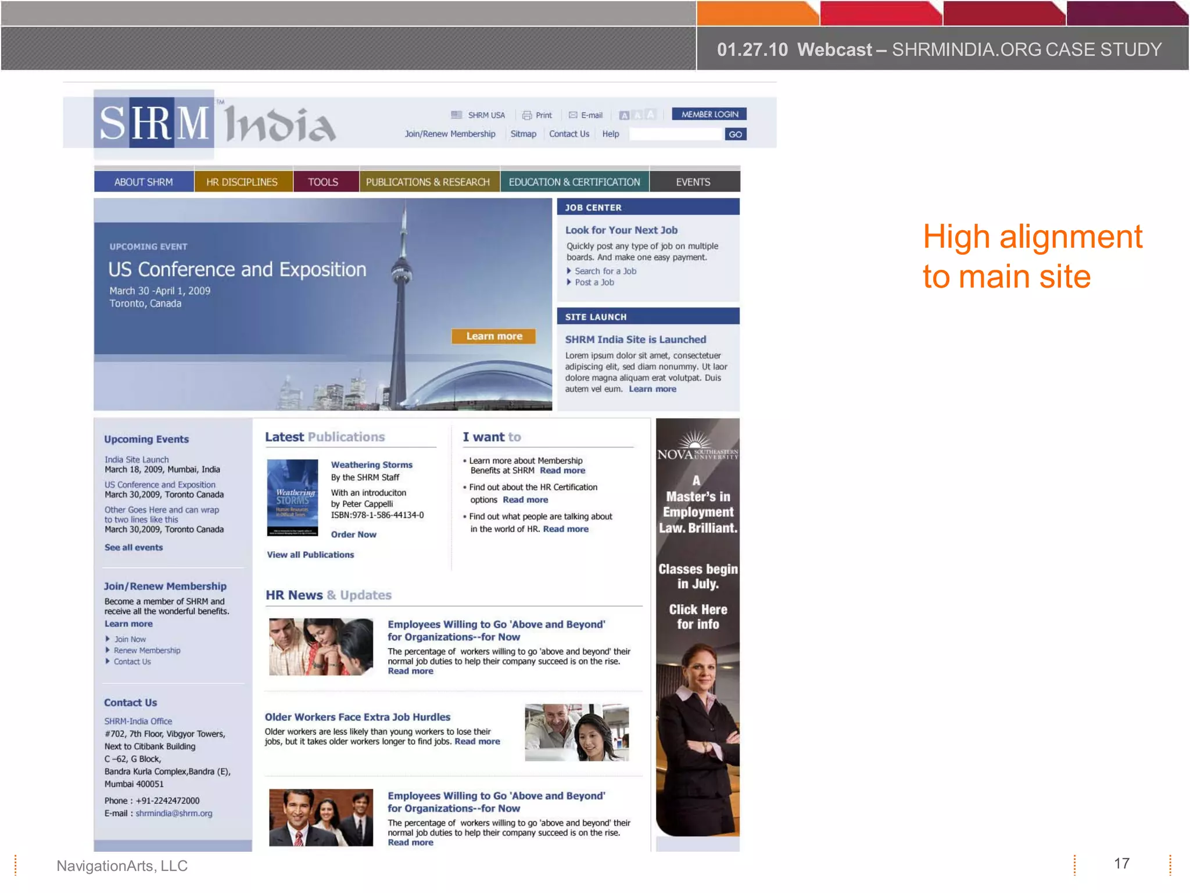Image resolution: width=1190 pixels, height=893 pixels.
Task: Click the SHRM-India Office address heading
Action: click(x=138, y=721)
